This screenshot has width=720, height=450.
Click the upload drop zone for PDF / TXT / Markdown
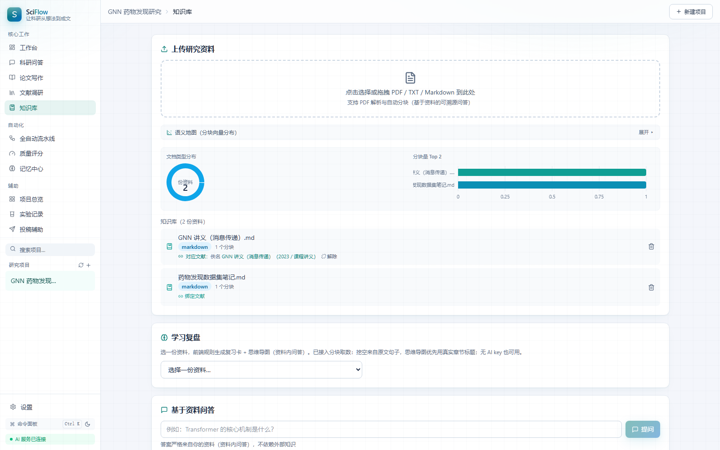point(410,89)
